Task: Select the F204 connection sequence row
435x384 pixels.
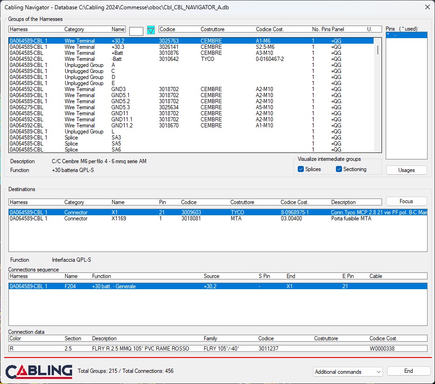Action: [218, 286]
